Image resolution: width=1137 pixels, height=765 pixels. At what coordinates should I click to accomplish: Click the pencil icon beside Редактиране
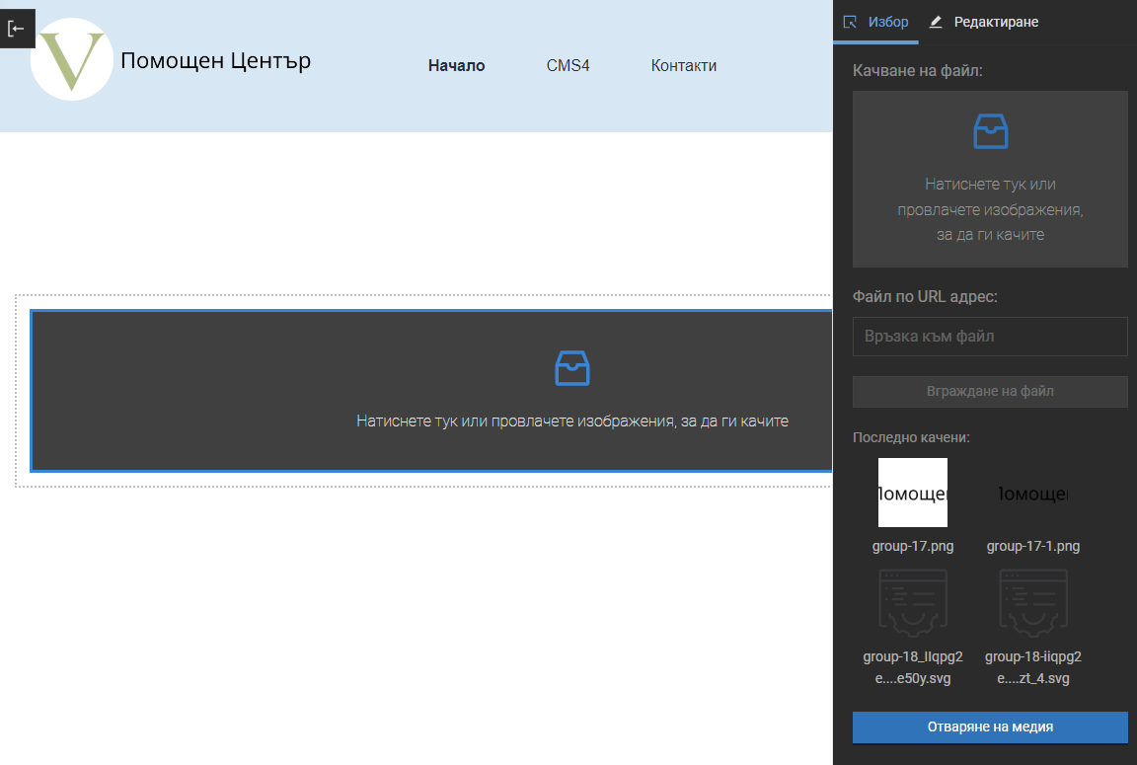click(936, 22)
